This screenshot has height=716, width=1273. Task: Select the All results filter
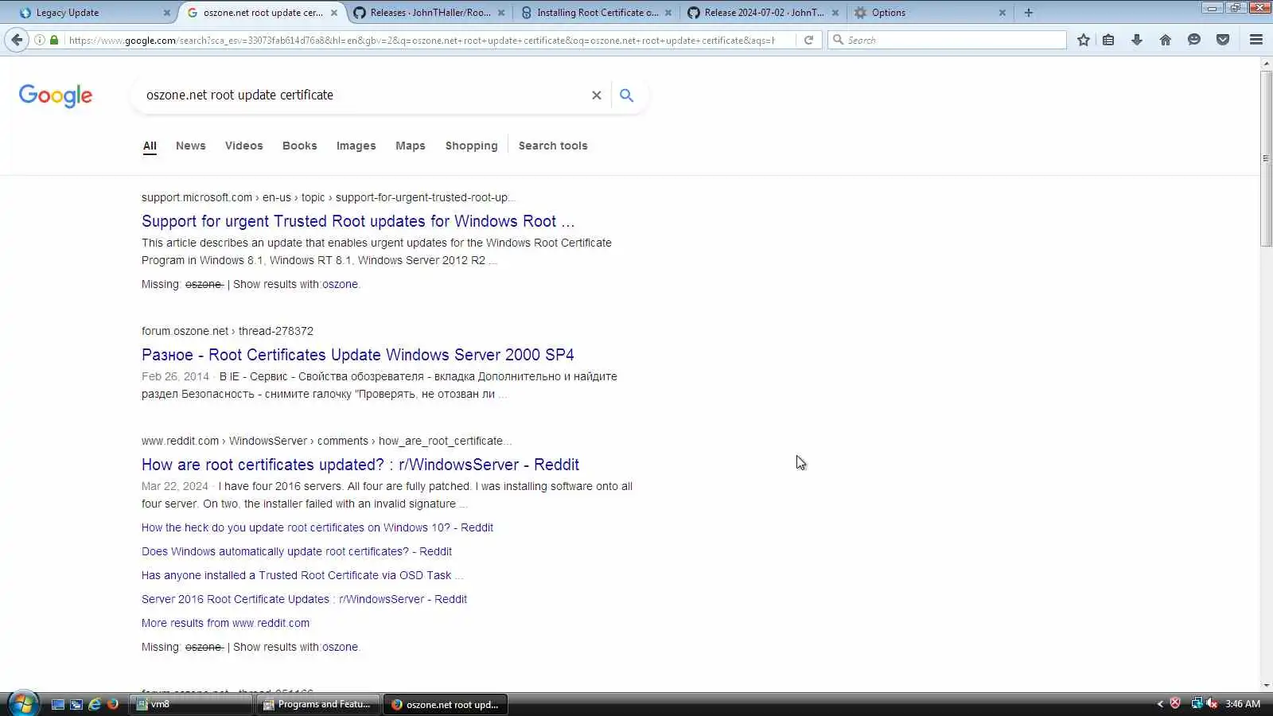click(x=150, y=146)
